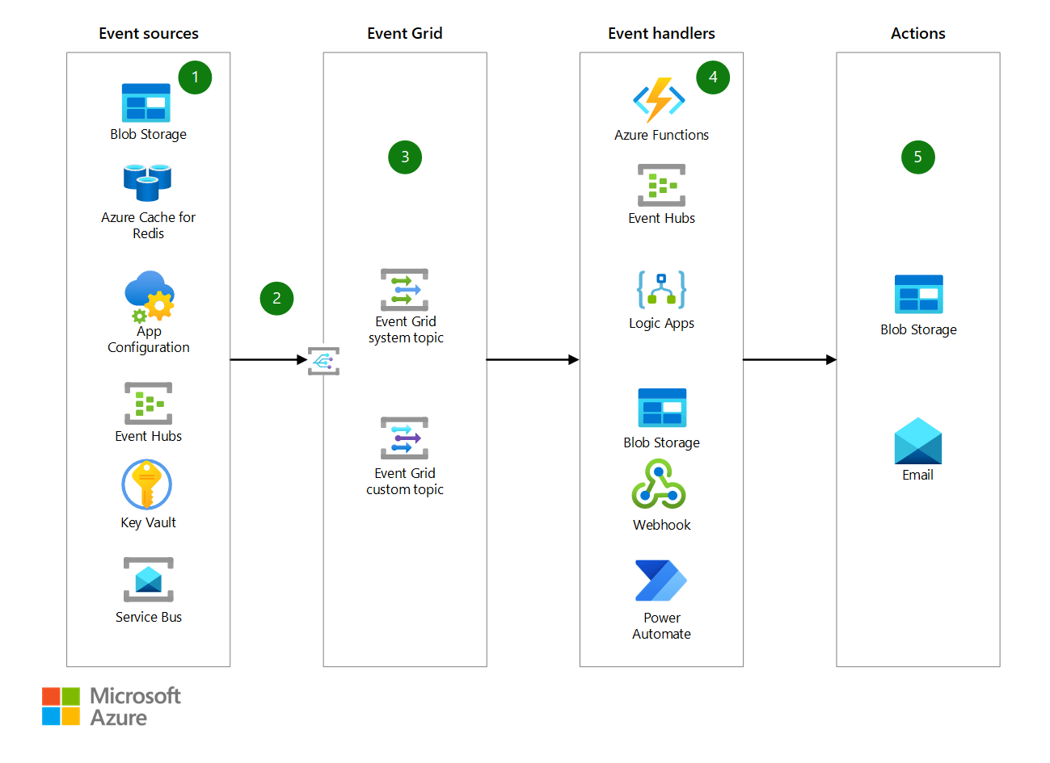
Task: Click the Microsoft Azure logo
Action: click(112, 704)
